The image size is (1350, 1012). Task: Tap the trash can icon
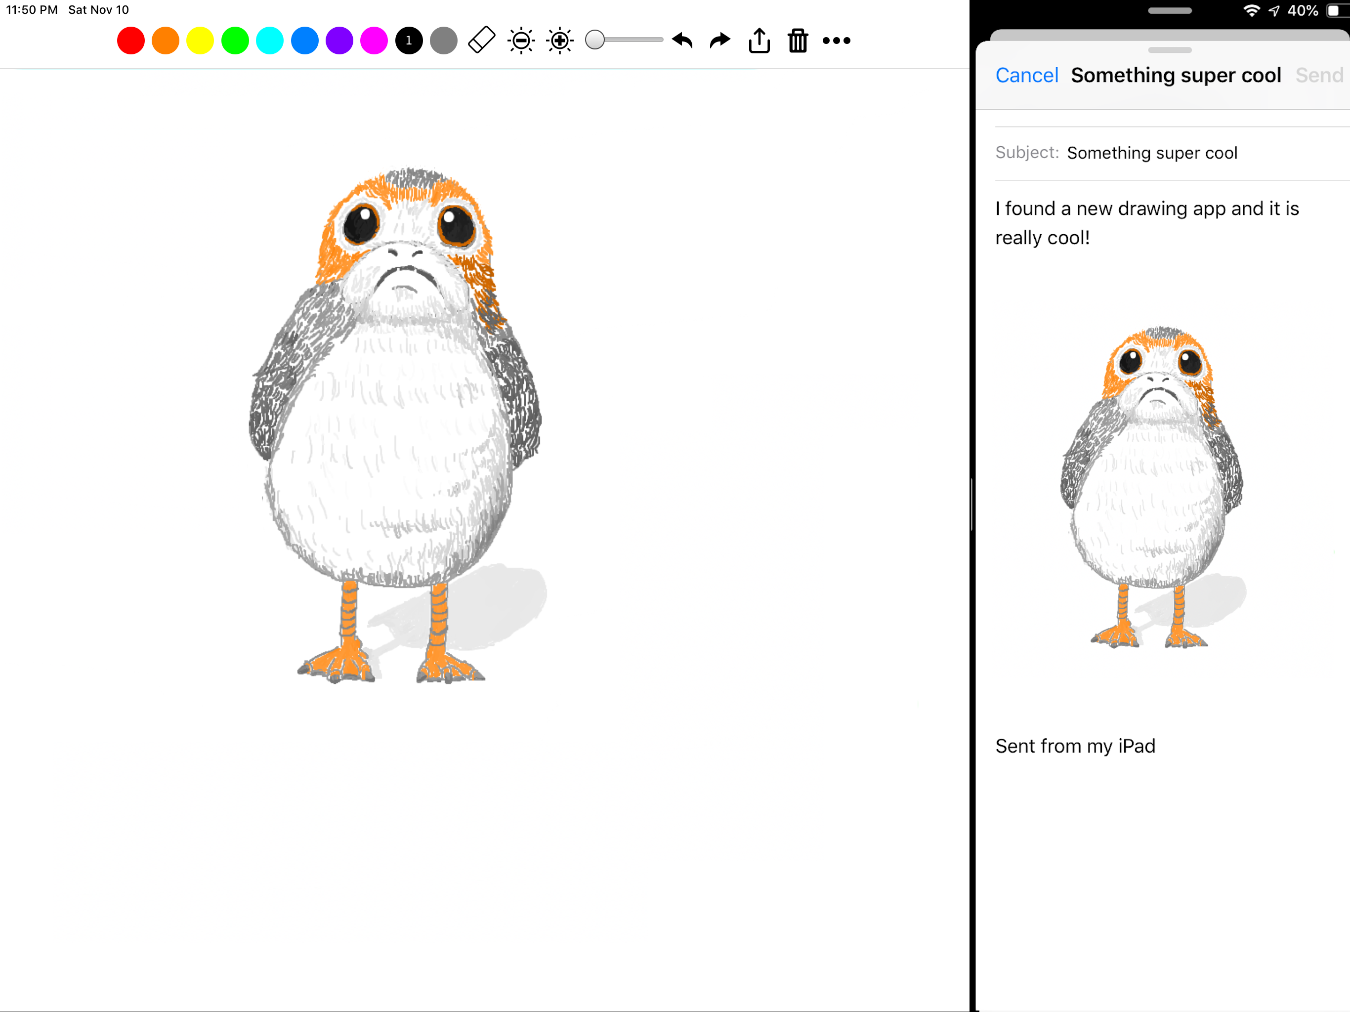(798, 41)
